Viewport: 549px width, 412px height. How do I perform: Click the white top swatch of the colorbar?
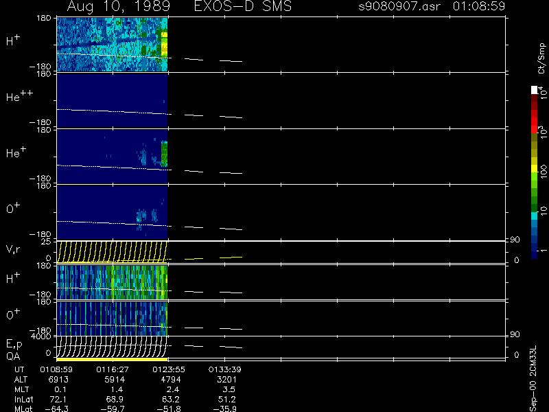[x=534, y=90]
